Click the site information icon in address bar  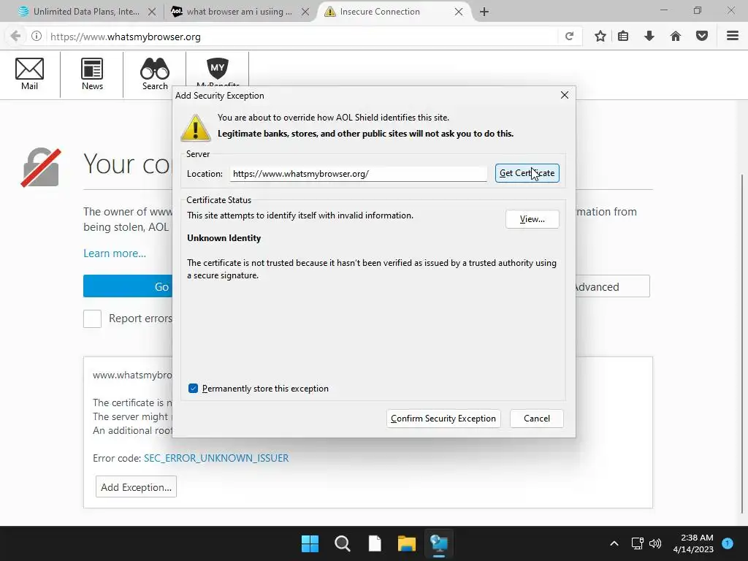pos(37,37)
